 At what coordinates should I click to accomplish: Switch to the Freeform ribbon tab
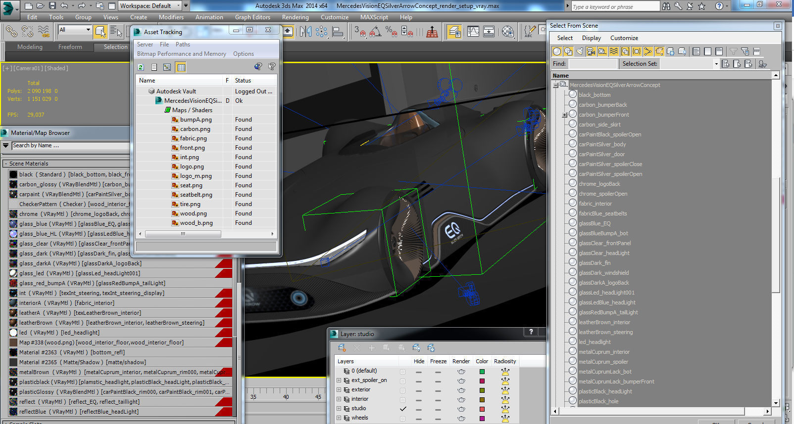point(70,47)
